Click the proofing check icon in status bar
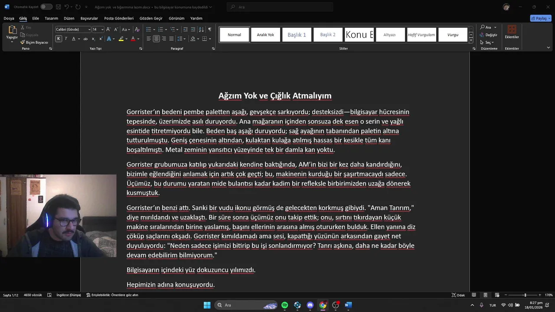Image resolution: width=555 pixels, height=312 pixels. (x=49, y=295)
